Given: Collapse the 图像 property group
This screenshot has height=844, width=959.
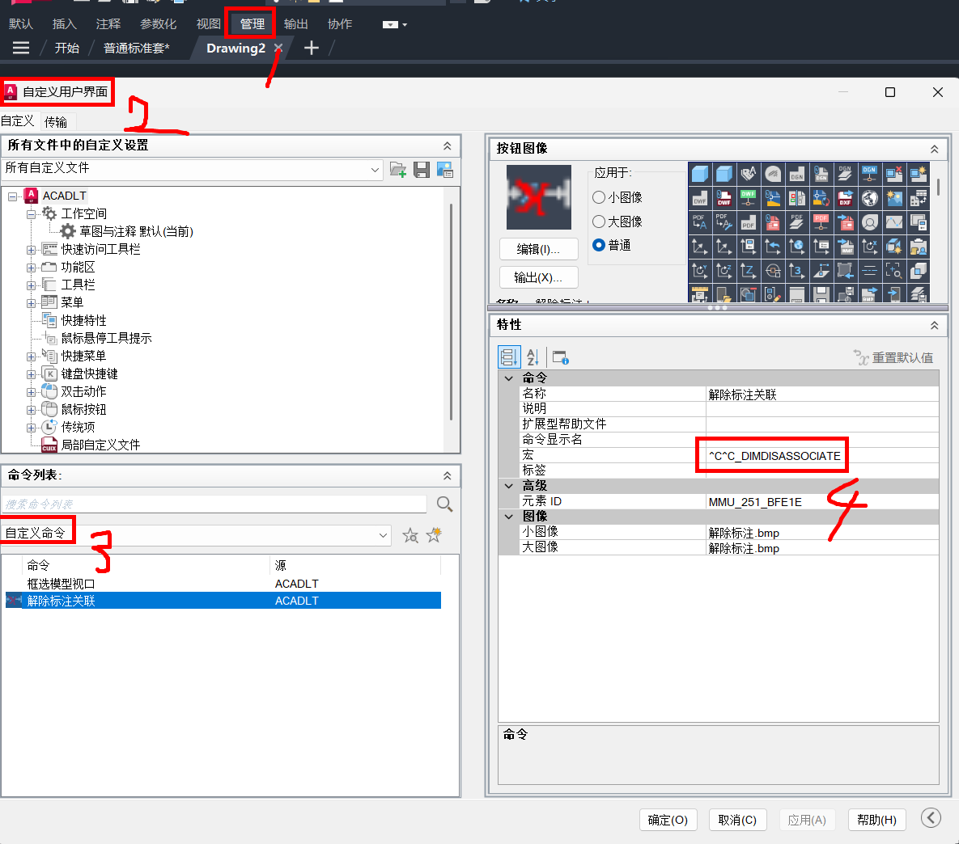Looking at the screenshot, I should click(x=509, y=517).
